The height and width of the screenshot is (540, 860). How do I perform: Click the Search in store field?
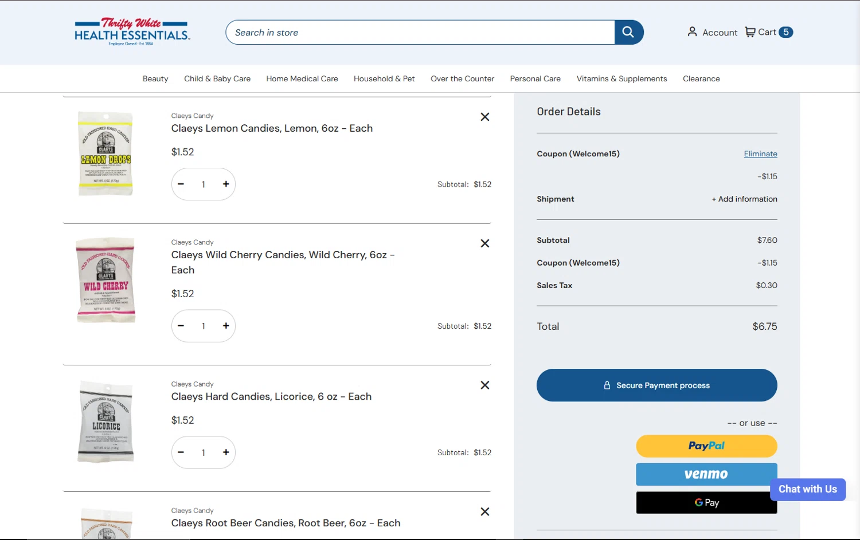pos(420,32)
